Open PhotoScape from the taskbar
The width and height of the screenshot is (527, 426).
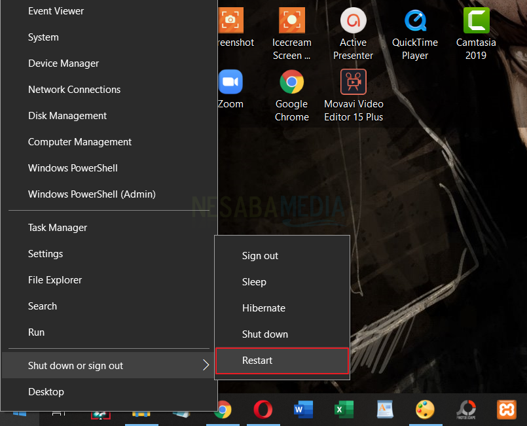coord(465,410)
